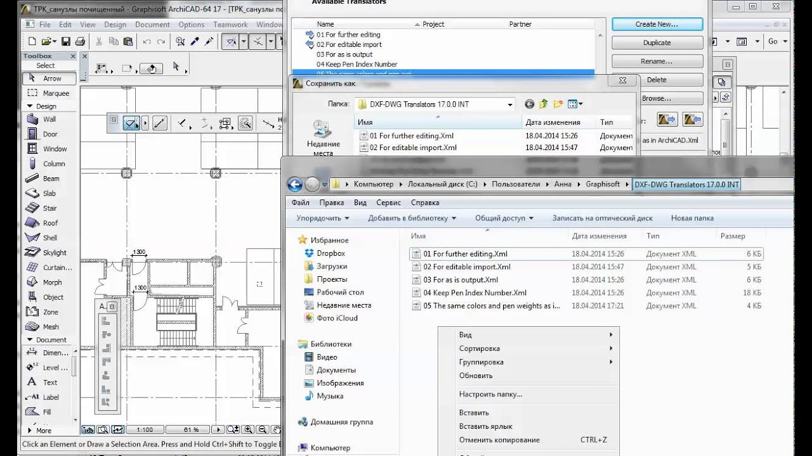812x456 pixels.
Task: Click Записать на оптический диск
Action: click(x=602, y=218)
